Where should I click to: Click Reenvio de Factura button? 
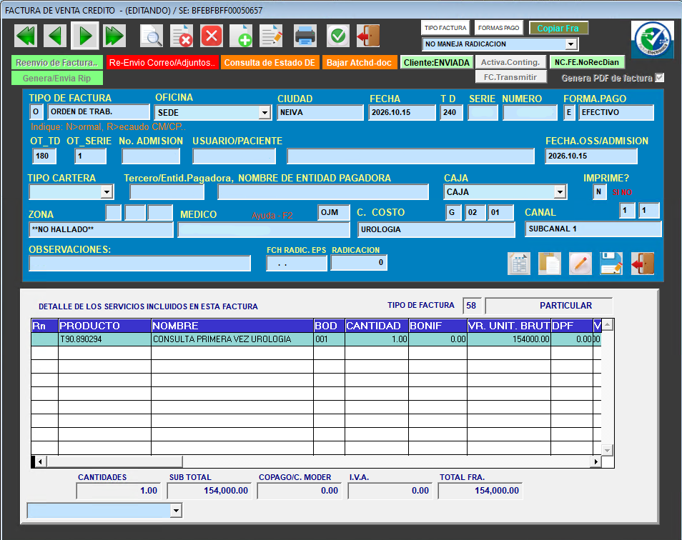click(x=57, y=63)
